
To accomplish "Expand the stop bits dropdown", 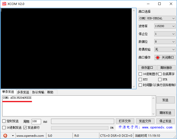I will click(165, 34).
